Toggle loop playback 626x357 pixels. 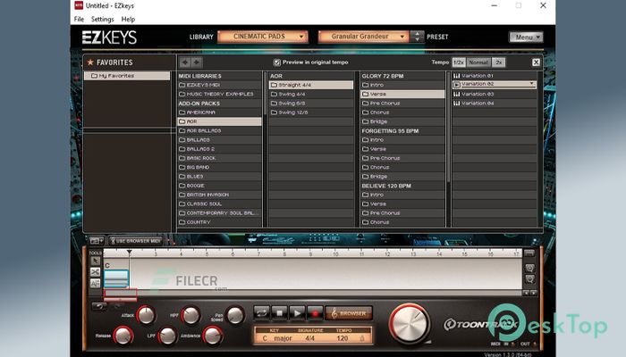pyautogui.click(x=261, y=313)
